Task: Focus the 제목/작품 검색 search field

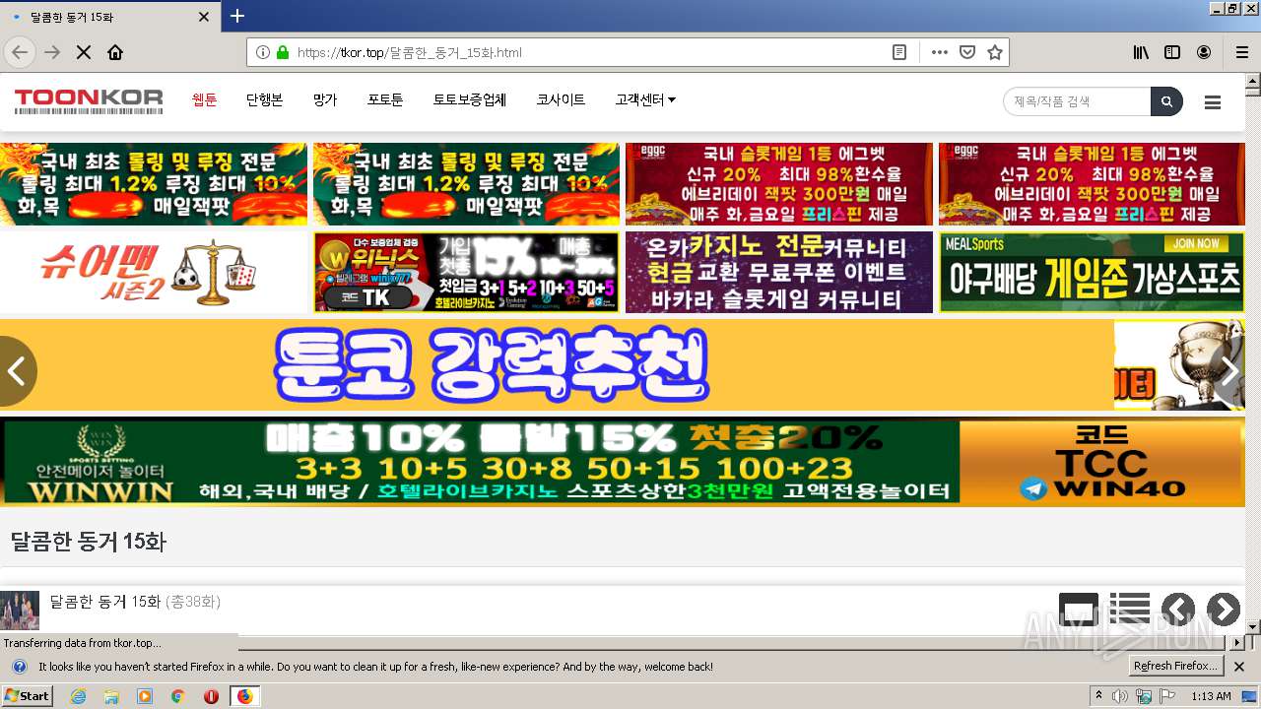Action: [1077, 100]
